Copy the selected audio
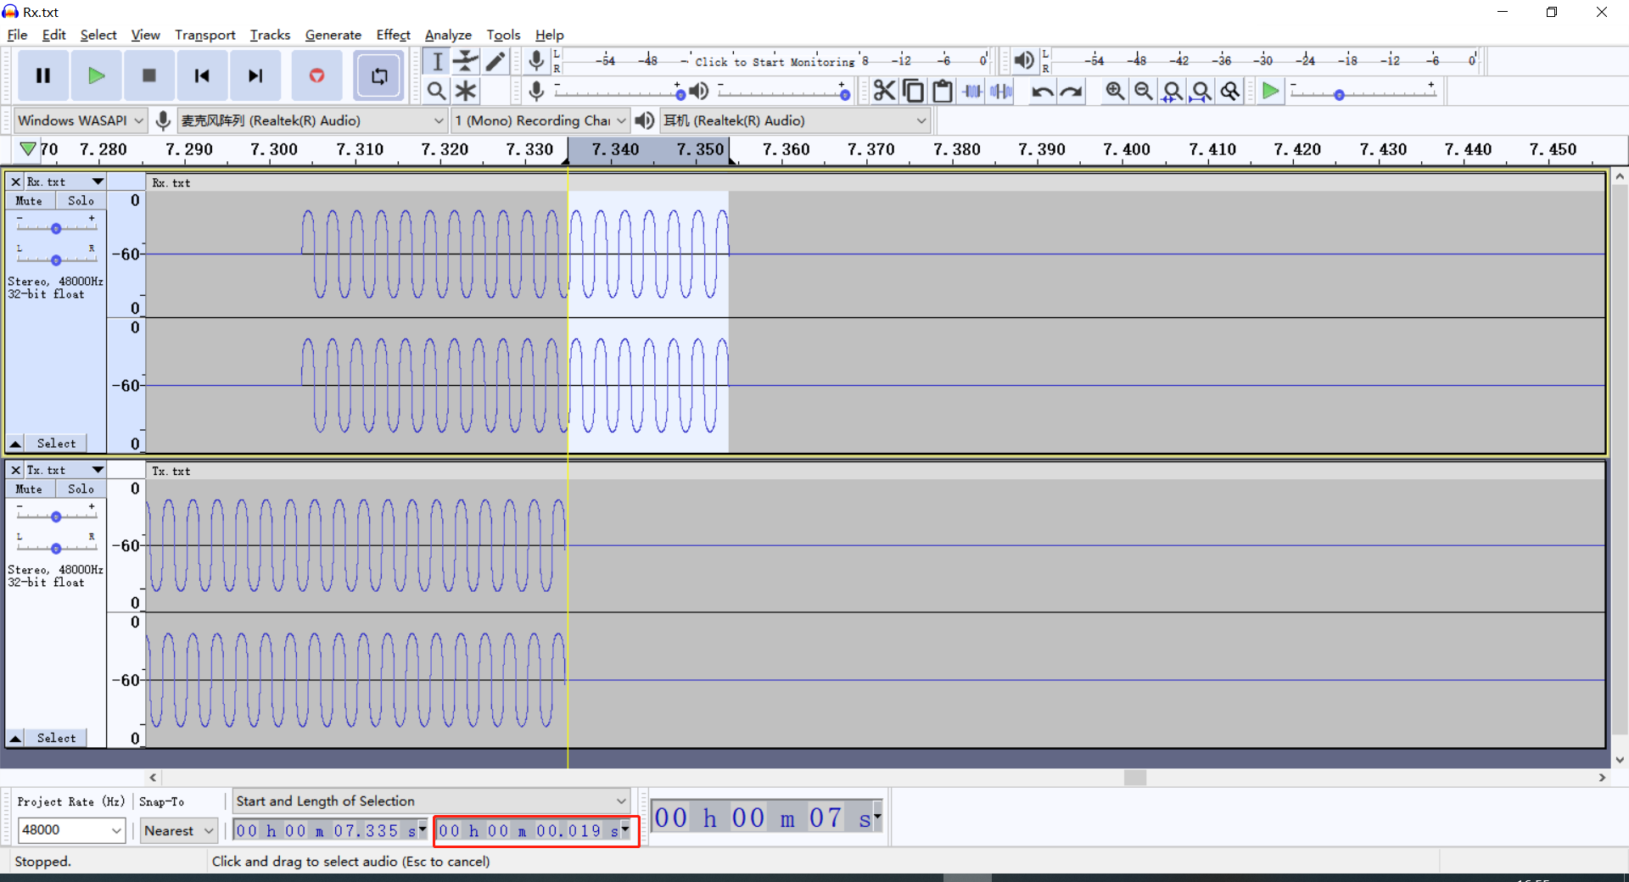Viewport: 1629px width, 882px height. click(913, 91)
